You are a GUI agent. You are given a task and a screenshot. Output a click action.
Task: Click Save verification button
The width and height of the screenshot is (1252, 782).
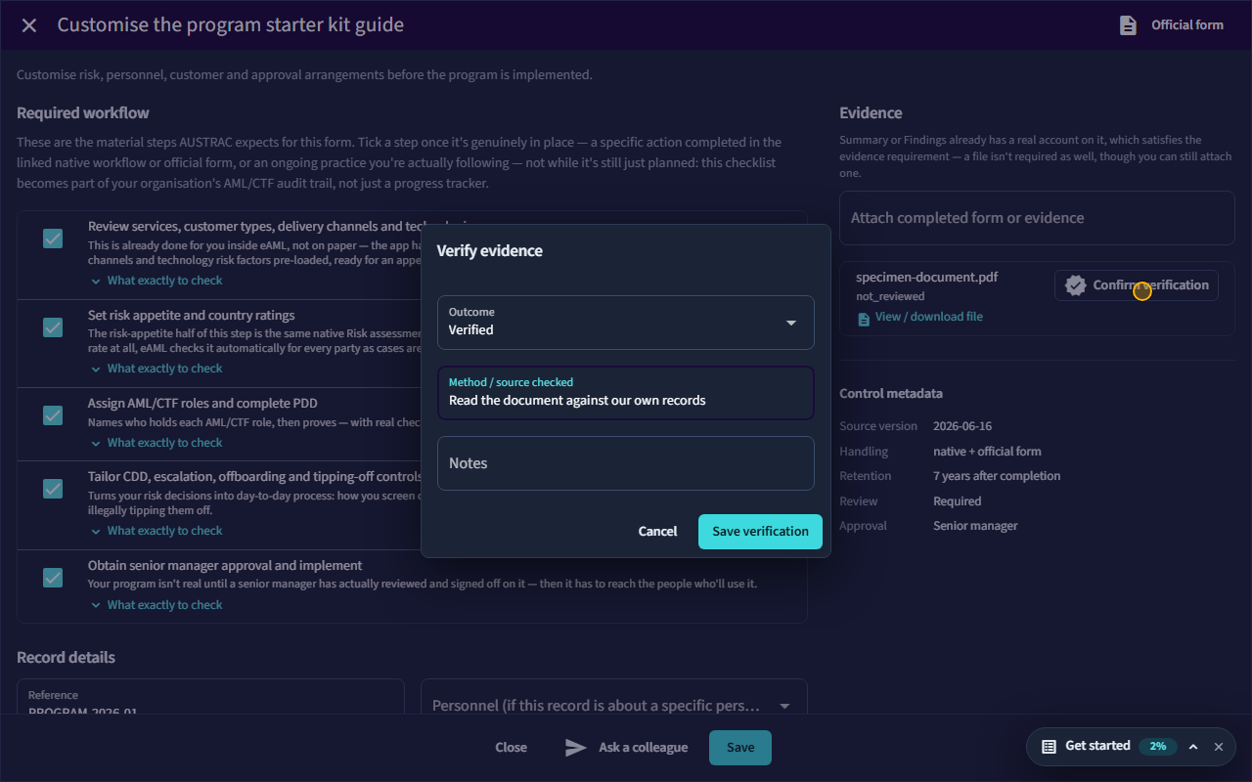[760, 532]
